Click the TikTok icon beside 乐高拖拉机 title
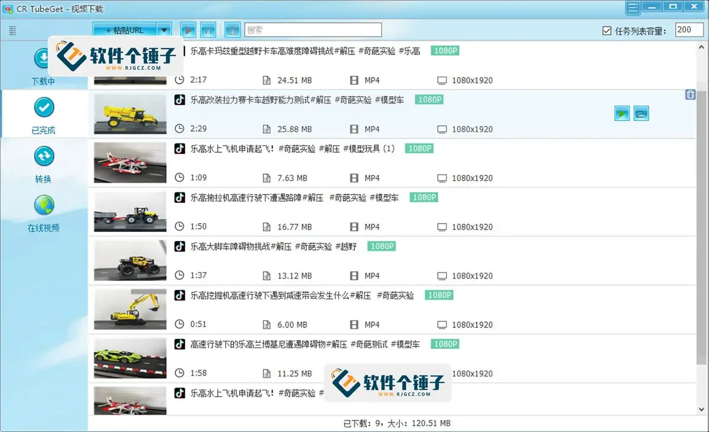This screenshot has width=709, height=432. pos(180,198)
